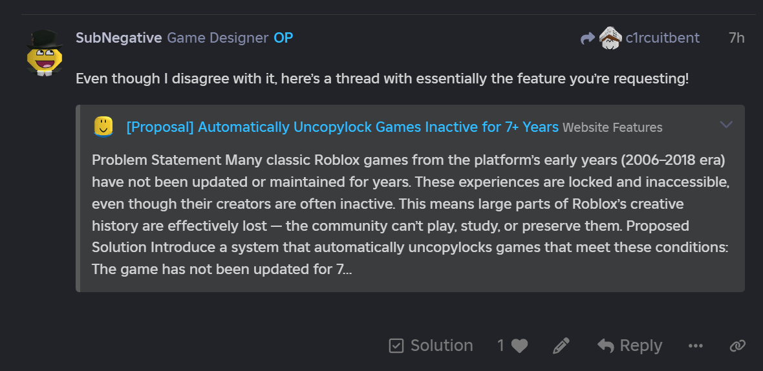The width and height of the screenshot is (763, 371).
Task: Open the c1rcuitbent username link
Action: point(662,38)
